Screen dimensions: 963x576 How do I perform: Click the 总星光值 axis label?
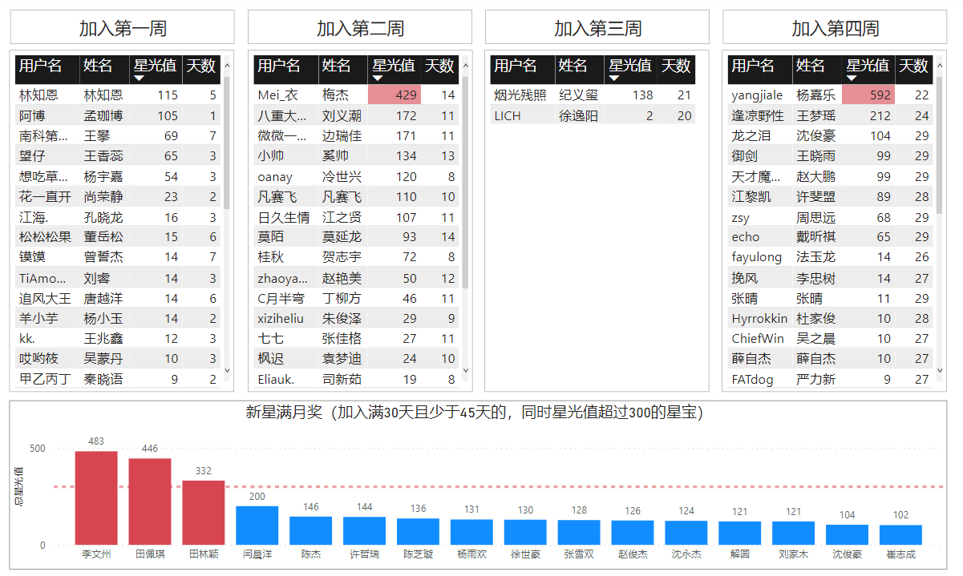tap(19, 485)
